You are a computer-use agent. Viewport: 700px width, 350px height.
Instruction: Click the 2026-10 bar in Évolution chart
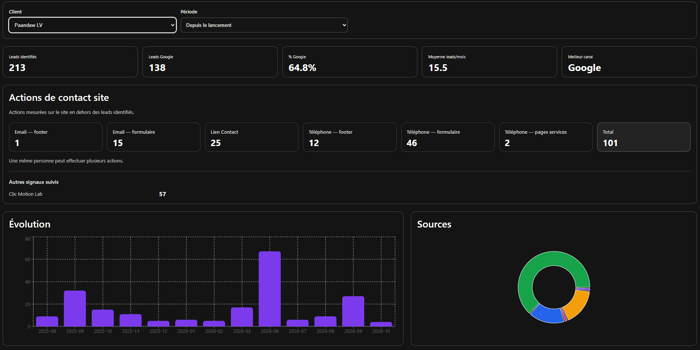coord(381,324)
